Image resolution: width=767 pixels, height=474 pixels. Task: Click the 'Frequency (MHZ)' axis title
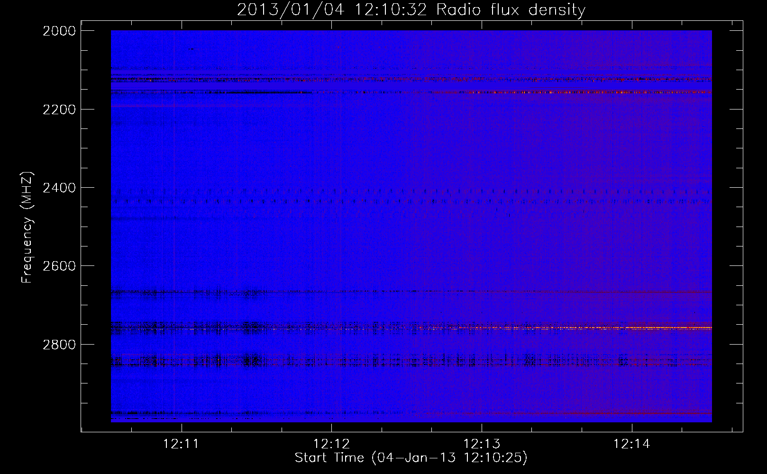[x=27, y=228]
